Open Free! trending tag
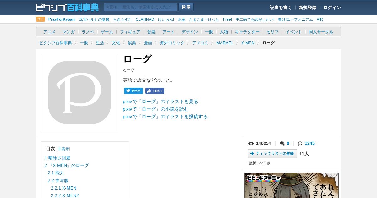The image size is (377, 198). [x=227, y=19]
